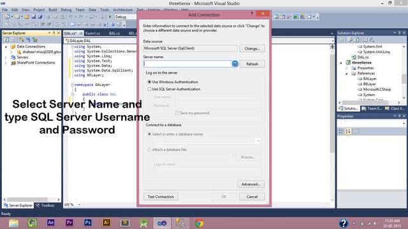Select BALayer reference in Solution Explorer
Viewport: 408px width, 229px height.
click(x=370, y=79)
